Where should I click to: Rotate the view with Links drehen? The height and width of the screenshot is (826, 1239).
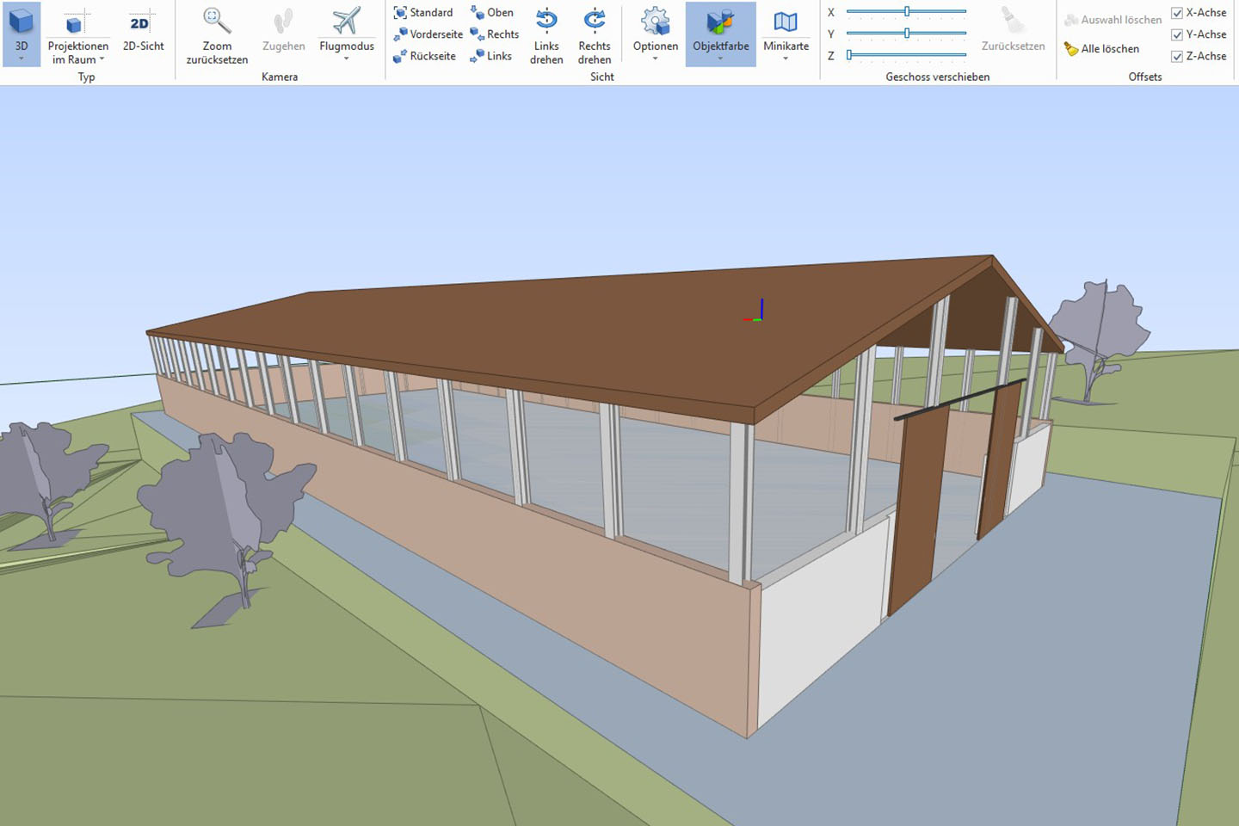[x=546, y=34]
